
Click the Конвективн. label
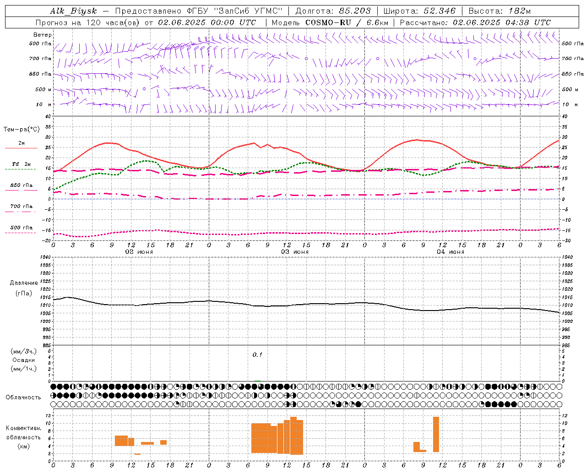tap(23, 428)
